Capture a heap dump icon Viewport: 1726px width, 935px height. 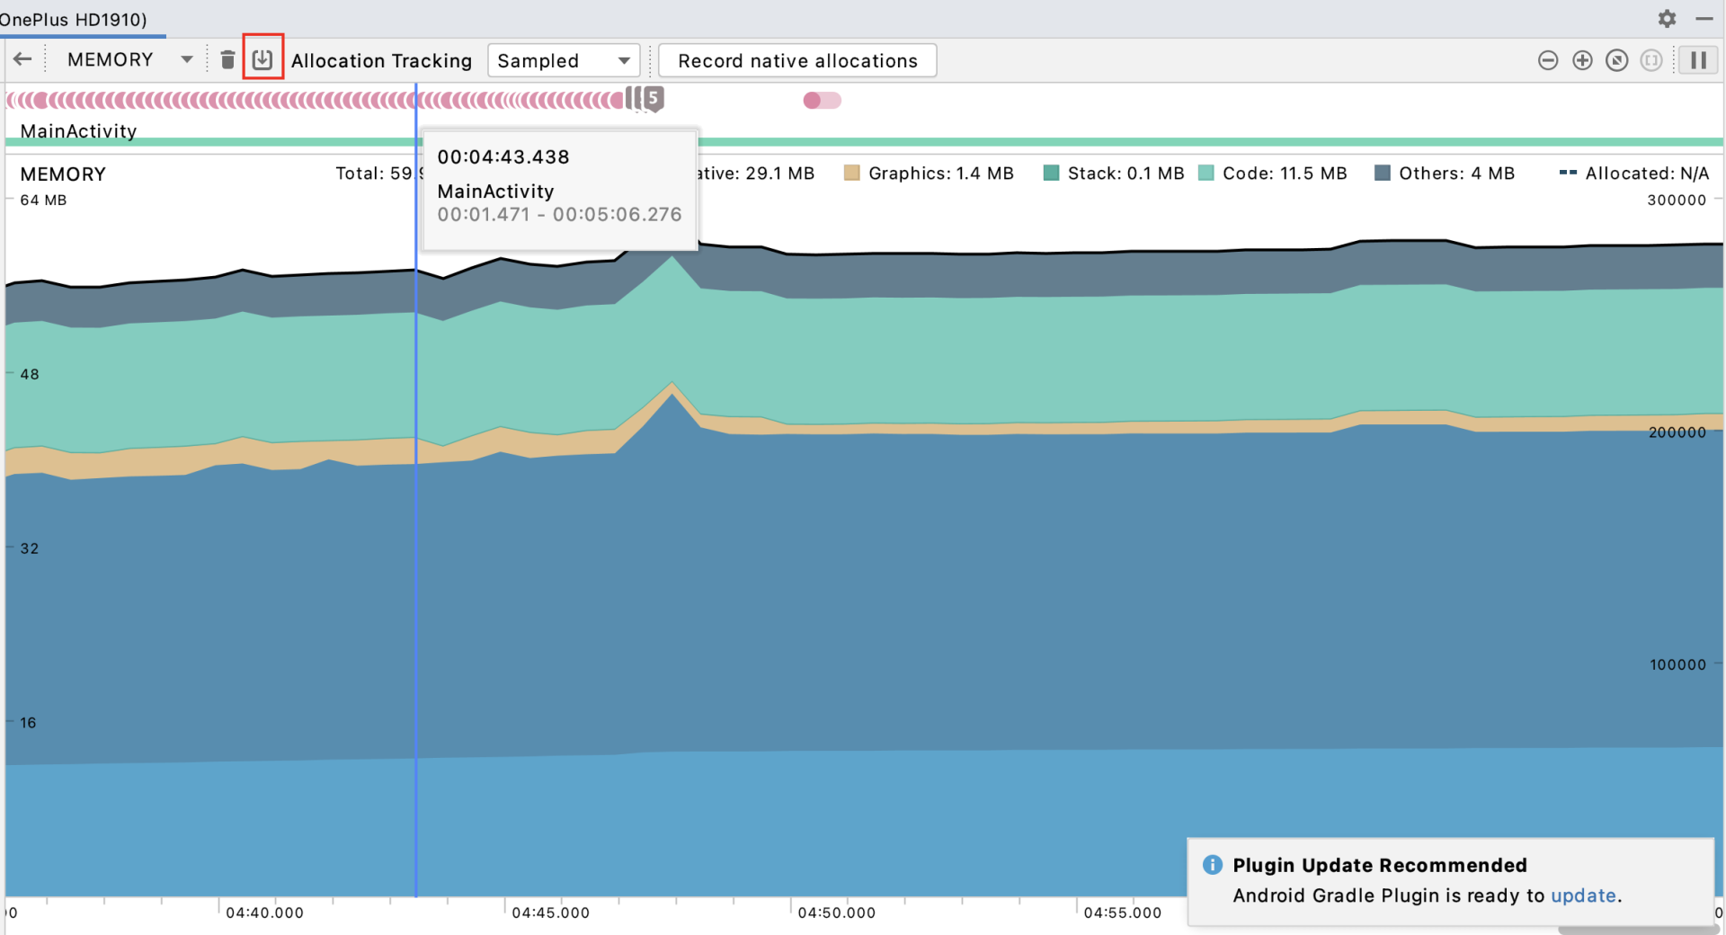tap(262, 59)
